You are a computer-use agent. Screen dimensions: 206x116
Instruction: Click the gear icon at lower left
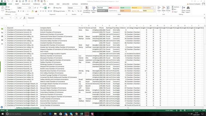coord(2,107)
